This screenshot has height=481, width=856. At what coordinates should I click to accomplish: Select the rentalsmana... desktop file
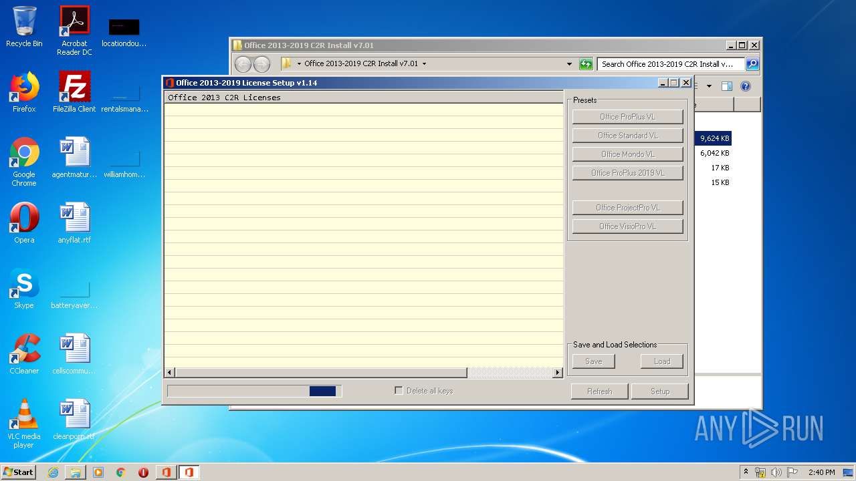point(124,97)
